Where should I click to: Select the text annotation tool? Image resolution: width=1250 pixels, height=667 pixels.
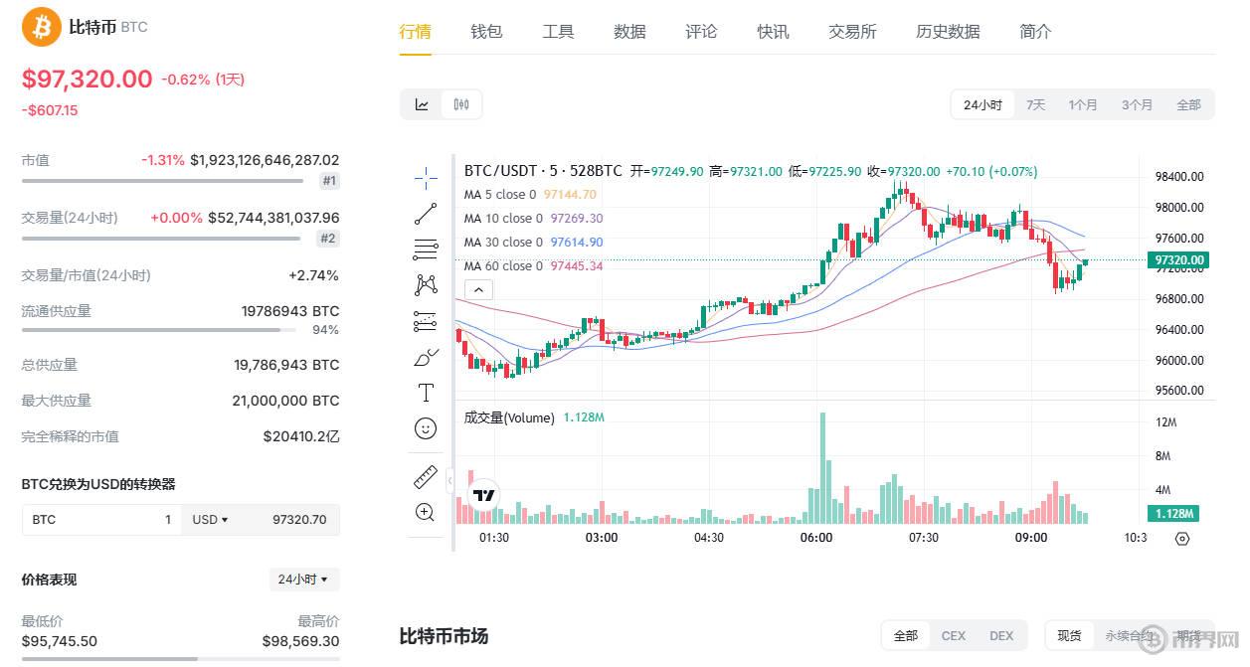tap(426, 392)
